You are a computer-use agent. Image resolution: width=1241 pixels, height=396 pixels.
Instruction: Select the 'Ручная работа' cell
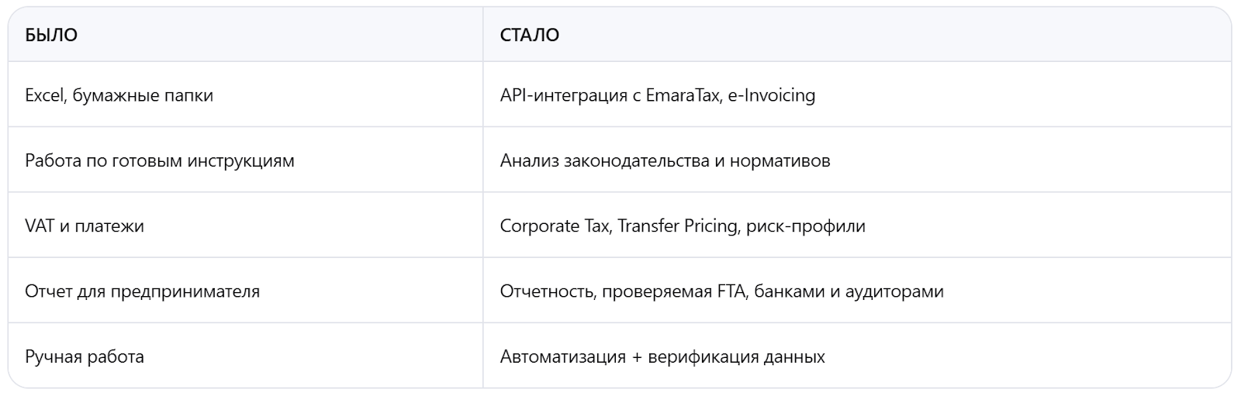pos(85,357)
